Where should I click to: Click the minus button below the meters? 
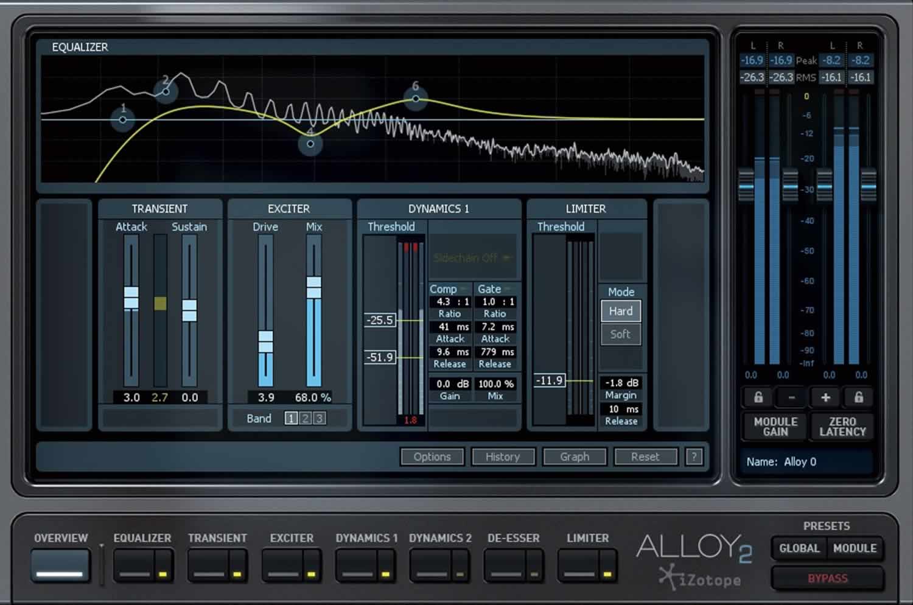[791, 397]
